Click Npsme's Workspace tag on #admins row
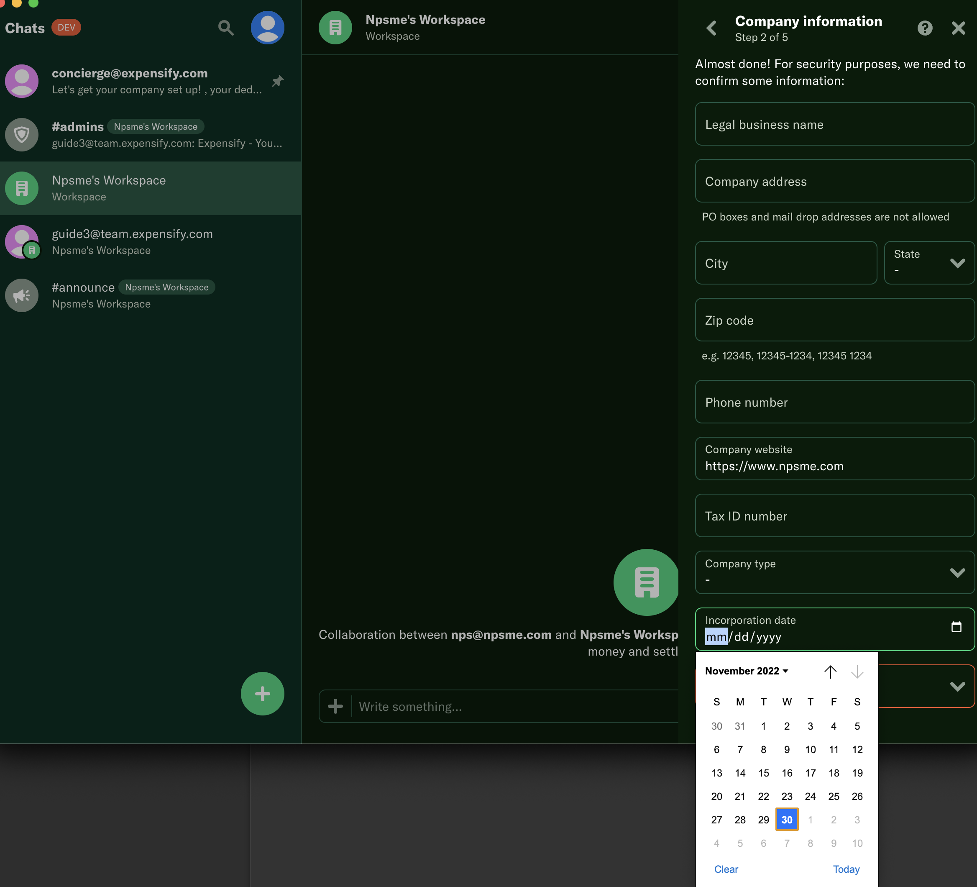Screen dimensions: 977x887 click(156, 126)
